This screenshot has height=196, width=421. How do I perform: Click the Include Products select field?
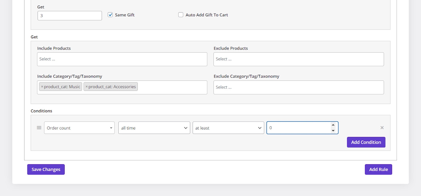pos(122,59)
